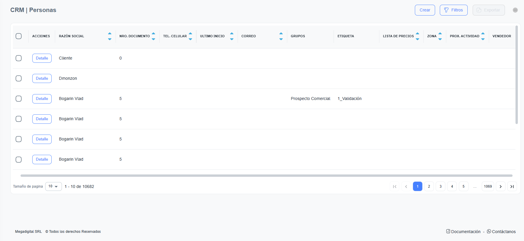Sort by Razón Social column arrows
The width and height of the screenshot is (524, 241).
109,36
